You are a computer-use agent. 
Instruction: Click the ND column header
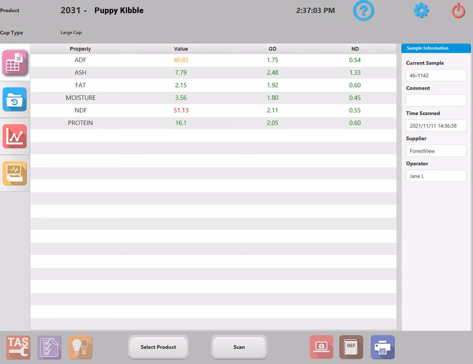point(355,49)
